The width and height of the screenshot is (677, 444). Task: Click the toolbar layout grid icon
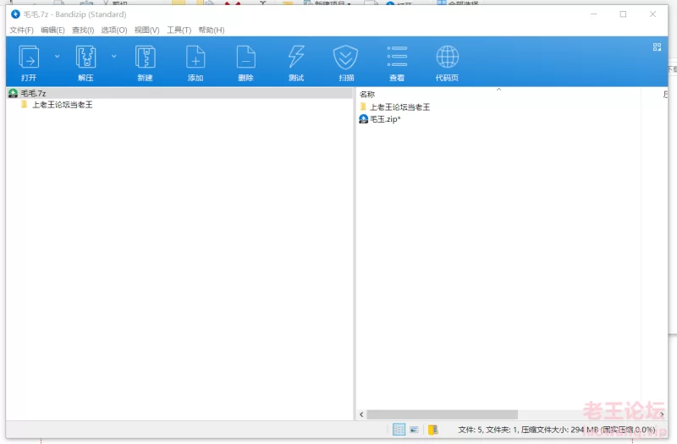click(x=657, y=47)
